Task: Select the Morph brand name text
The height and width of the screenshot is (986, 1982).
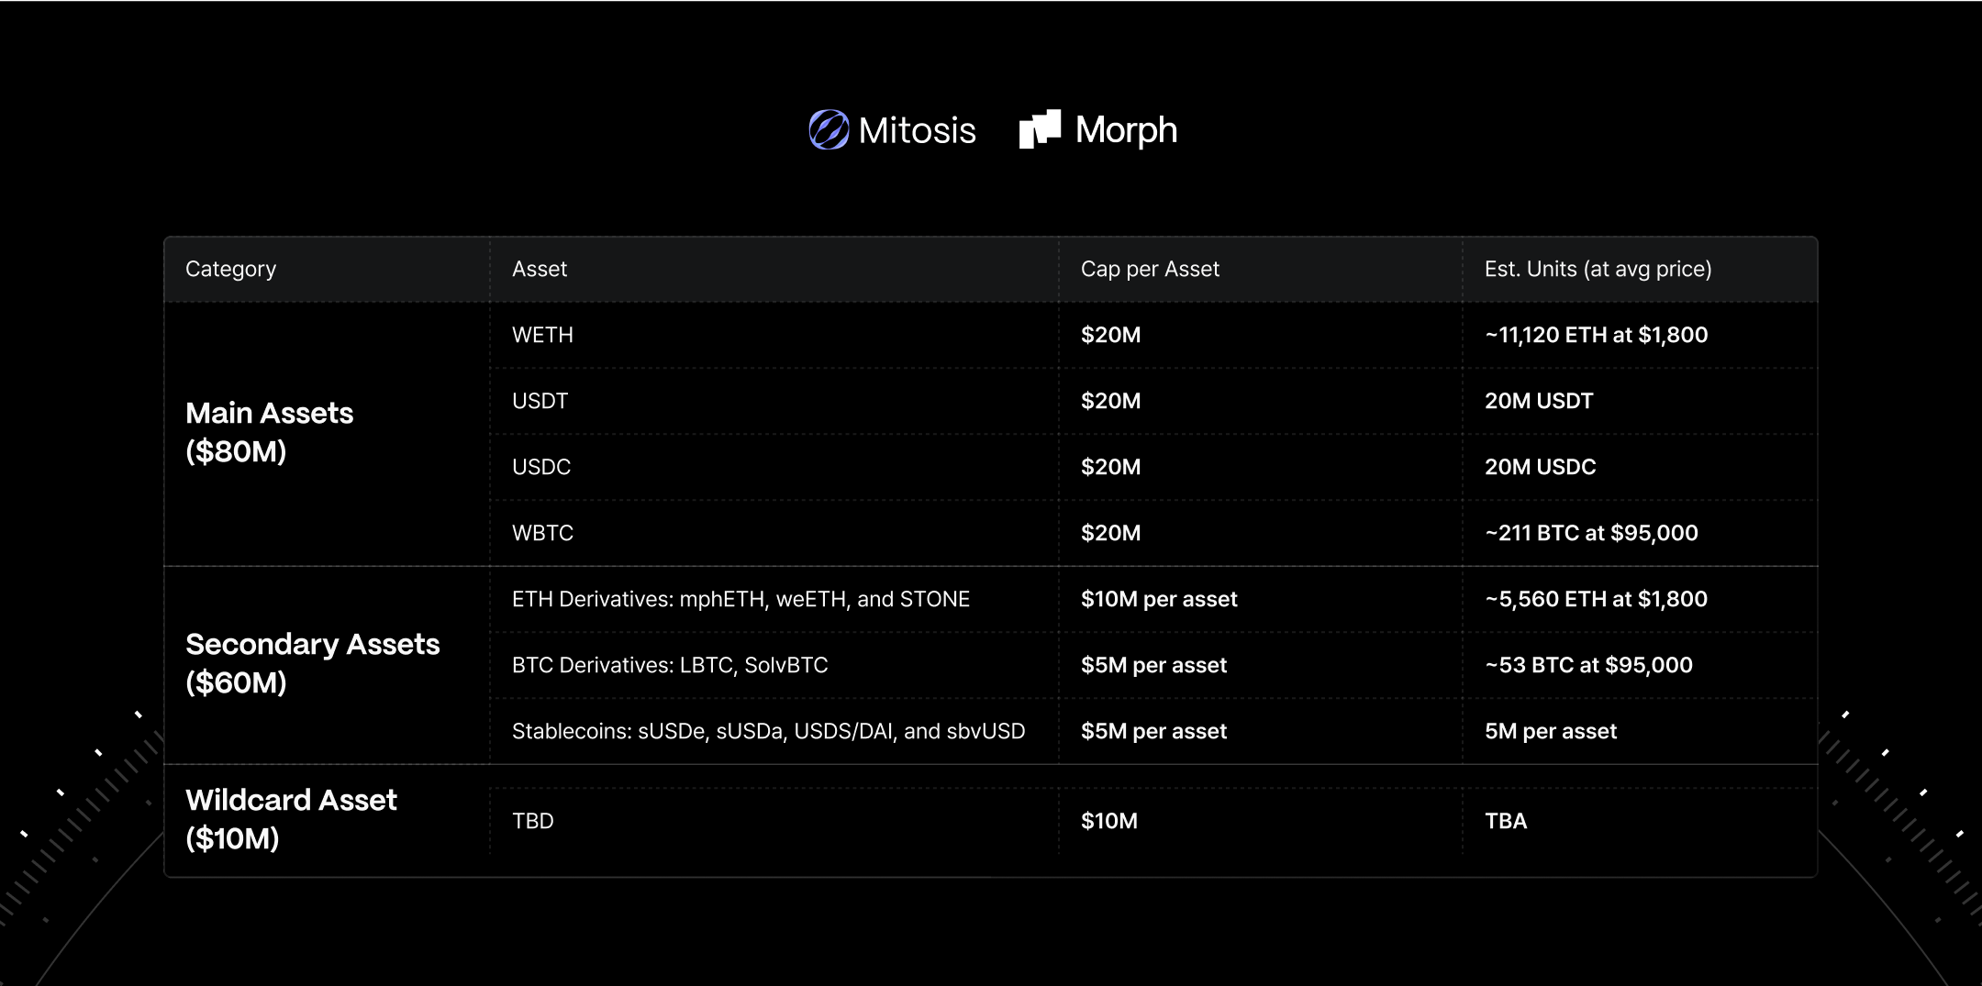Action: pos(1126,130)
